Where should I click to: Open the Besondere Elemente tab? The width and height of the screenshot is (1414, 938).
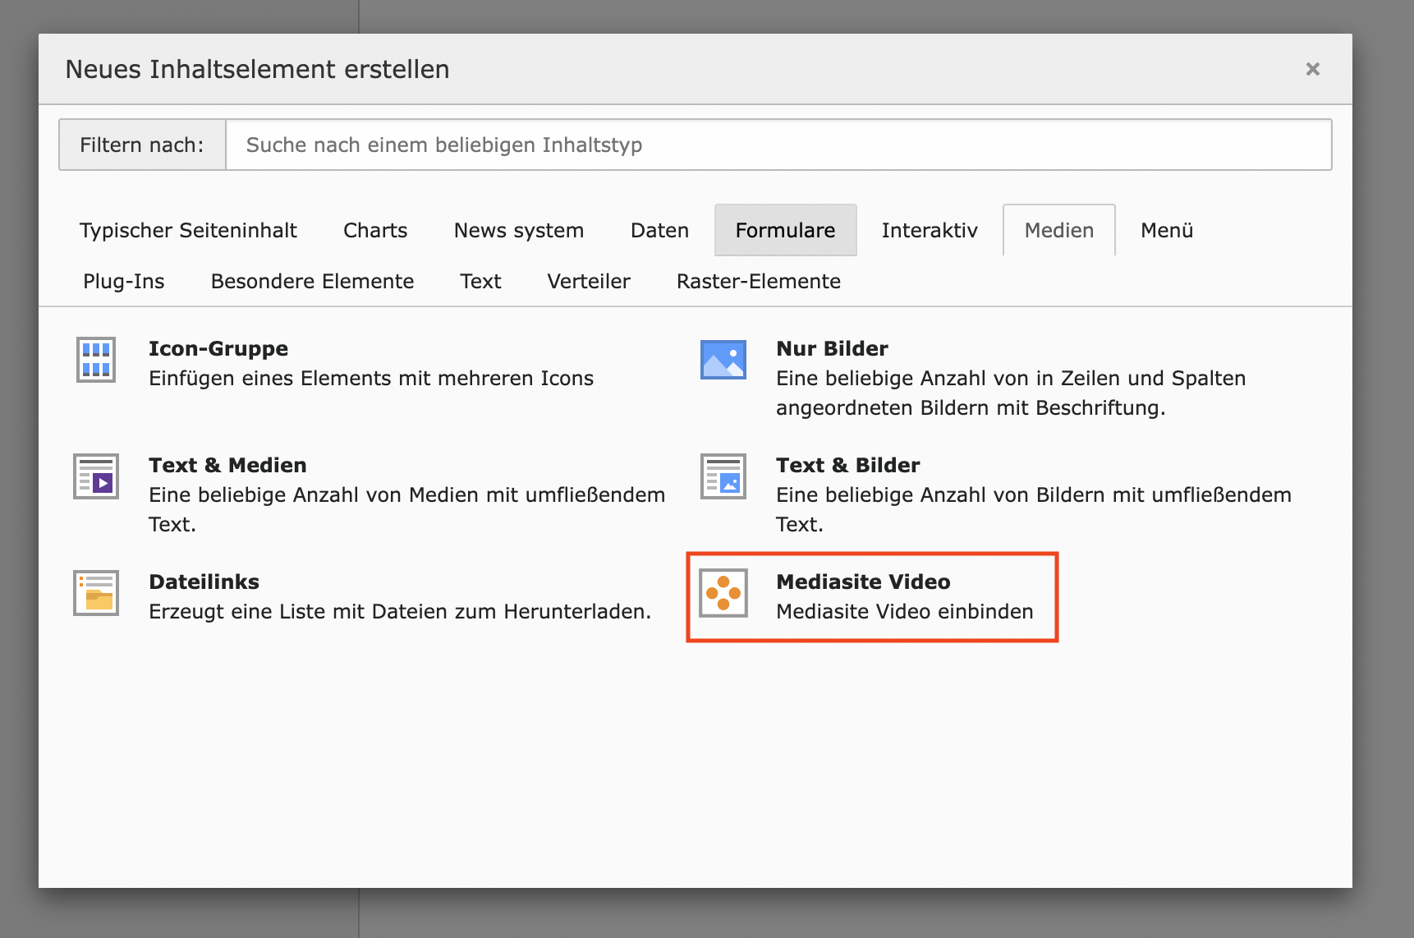[312, 282]
